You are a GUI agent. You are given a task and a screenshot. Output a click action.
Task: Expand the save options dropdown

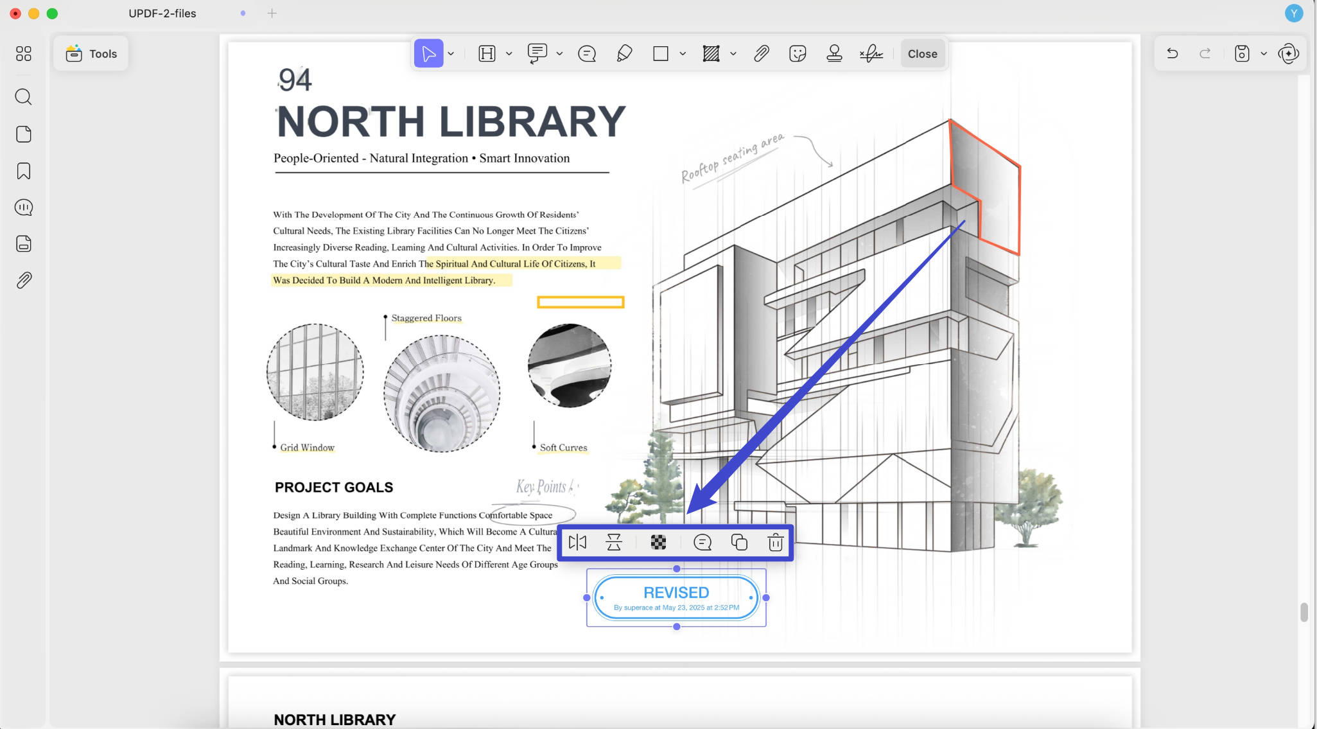tap(1264, 54)
